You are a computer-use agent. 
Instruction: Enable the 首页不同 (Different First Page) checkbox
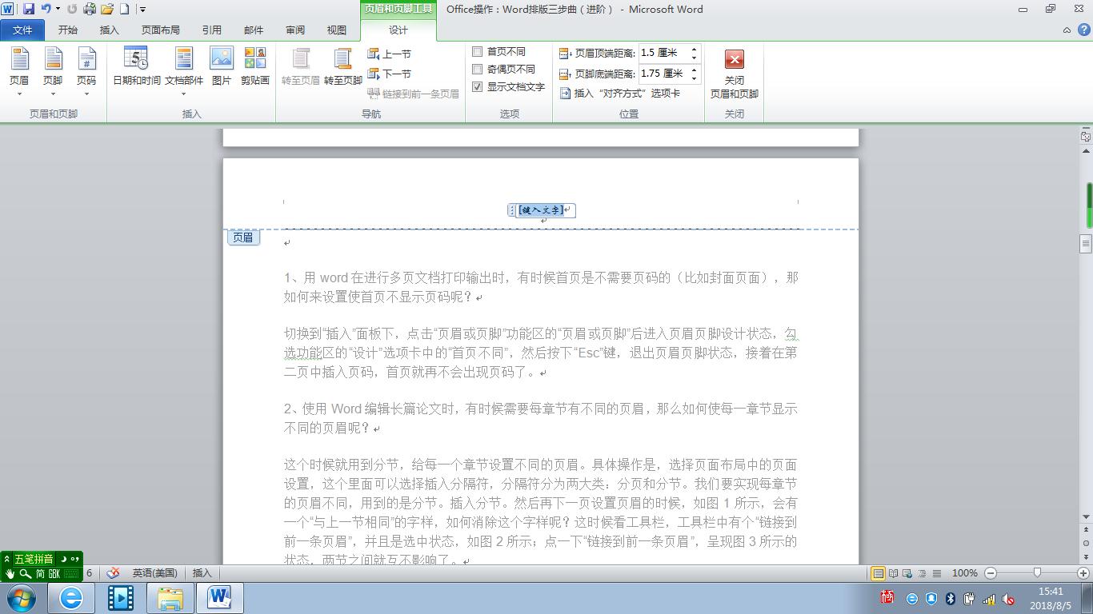point(477,51)
